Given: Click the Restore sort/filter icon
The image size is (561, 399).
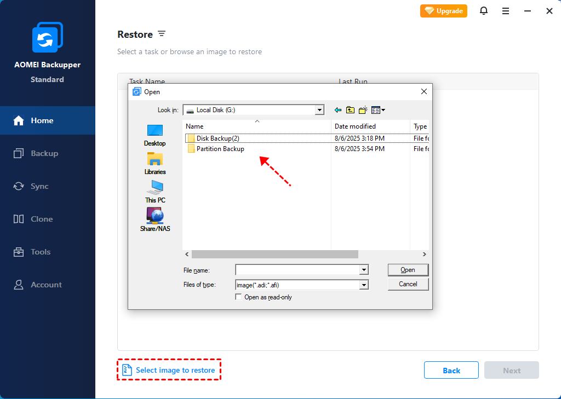Looking at the screenshot, I should coord(162,33).
